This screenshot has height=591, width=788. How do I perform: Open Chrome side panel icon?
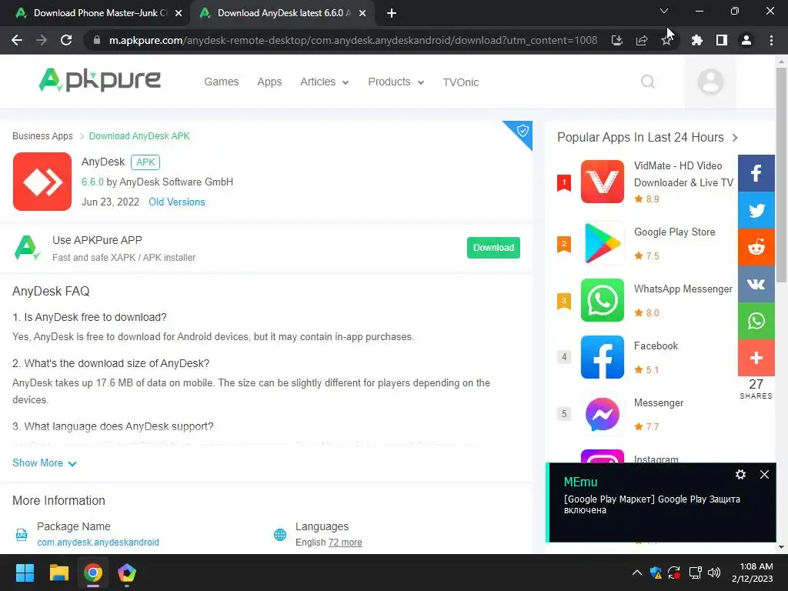[722, 40]
